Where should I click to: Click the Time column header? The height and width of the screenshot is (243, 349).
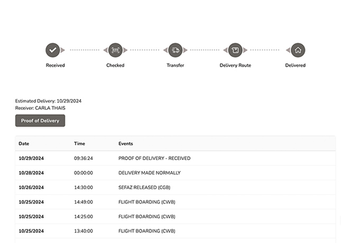click(79, 144)
